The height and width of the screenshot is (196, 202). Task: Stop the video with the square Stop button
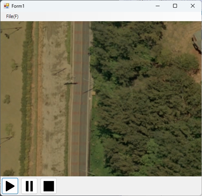49,186
